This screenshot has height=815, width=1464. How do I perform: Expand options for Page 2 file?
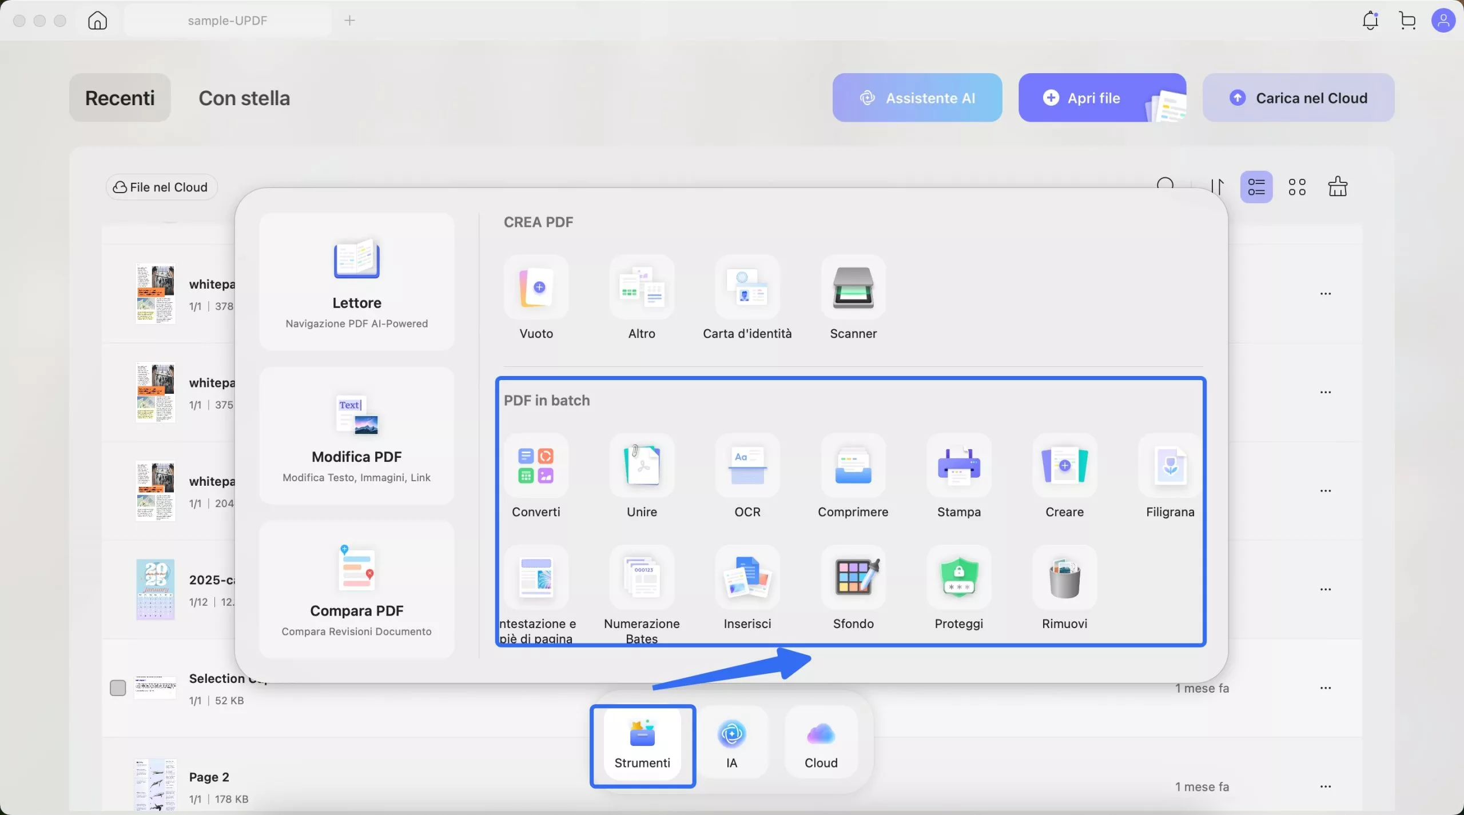(x=1325, y=786)
